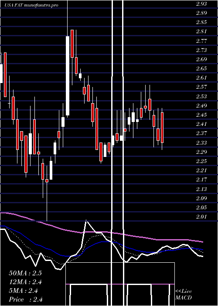This screenshot has height=306, width=218.
Task: Click the tallest white candlestick body
Action: (68, 76)
